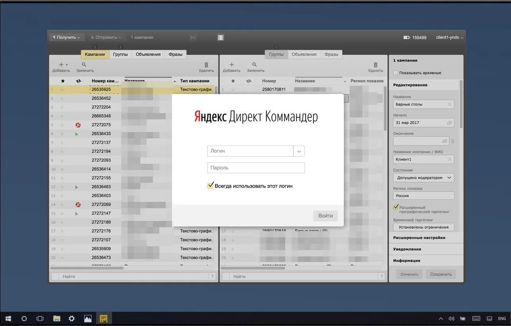Open the Получить dropdown
Viewport: 511px width, 326px height.
[66, 37]
